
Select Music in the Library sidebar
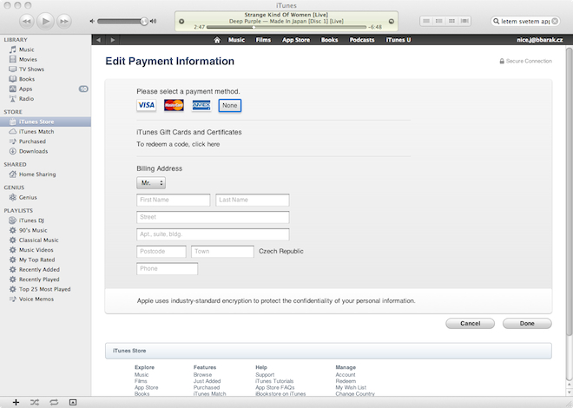[x=45, y=49]
